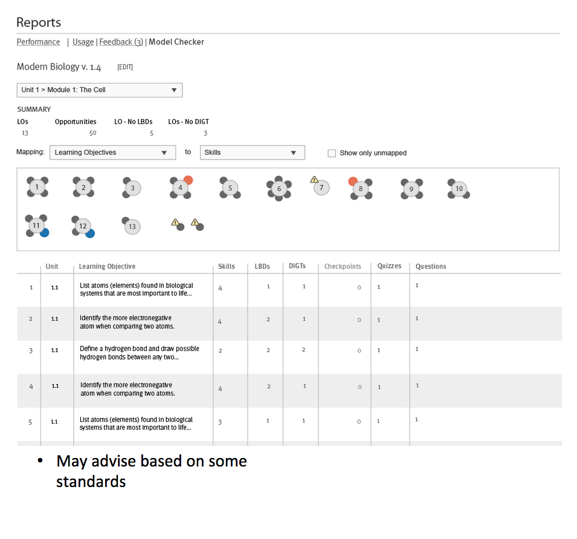Click learning objective node 4 icon
Viewport: 577px width, 539px height.
tap(180, 188)
